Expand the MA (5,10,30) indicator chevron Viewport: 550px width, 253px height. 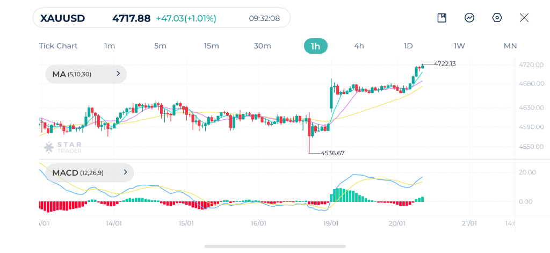tap(118, 74)
